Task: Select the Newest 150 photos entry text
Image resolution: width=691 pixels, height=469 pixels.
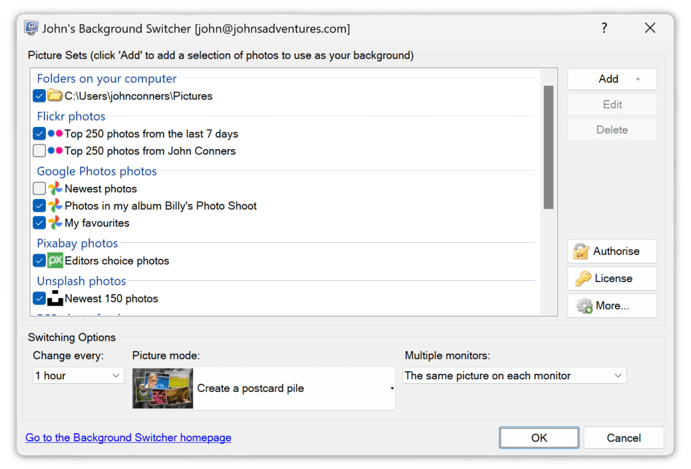Action: tap(111, 298)
